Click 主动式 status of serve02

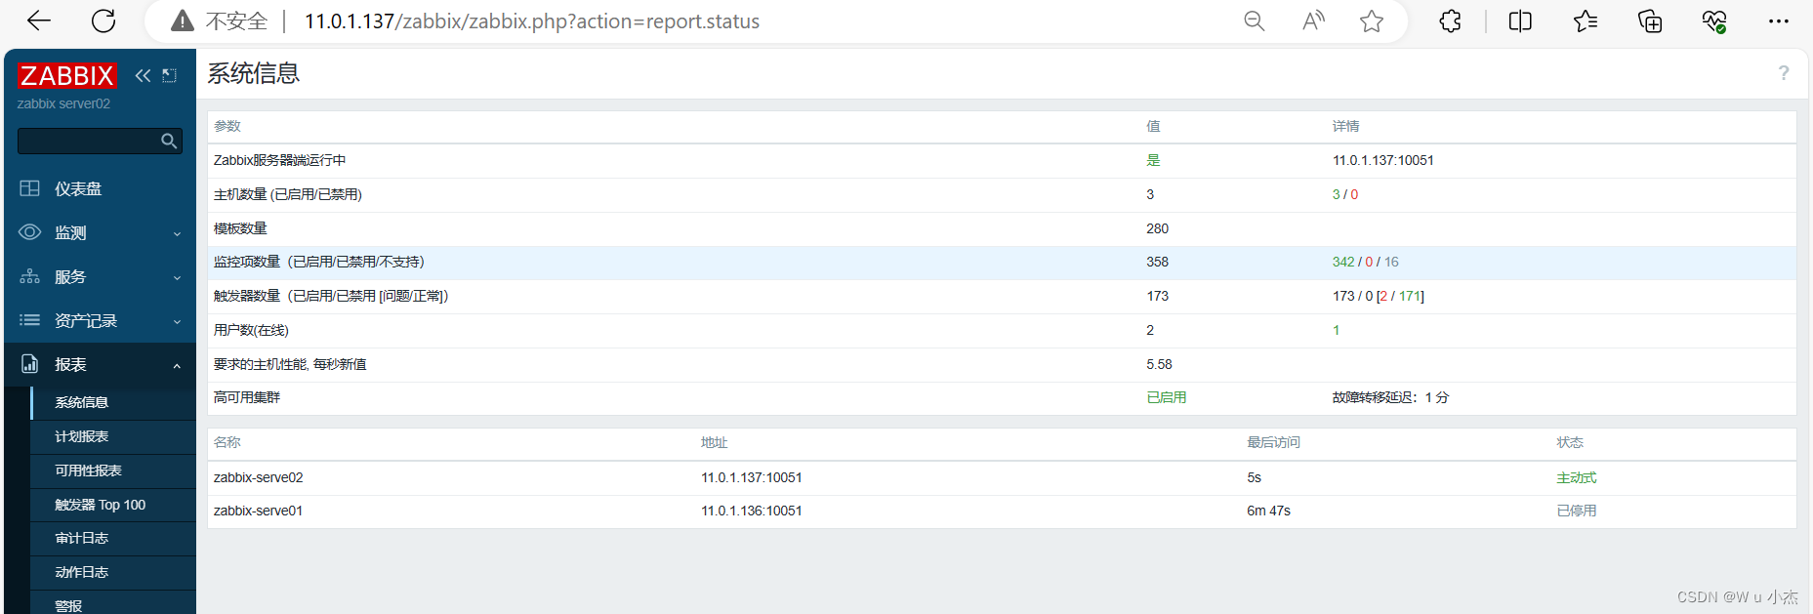[x=1576, y=477]
